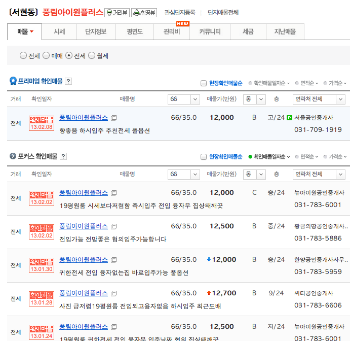Click the green P icon by 서울공인중개사
This screenshot has width=350, height=341.
[x=289, y=118]
